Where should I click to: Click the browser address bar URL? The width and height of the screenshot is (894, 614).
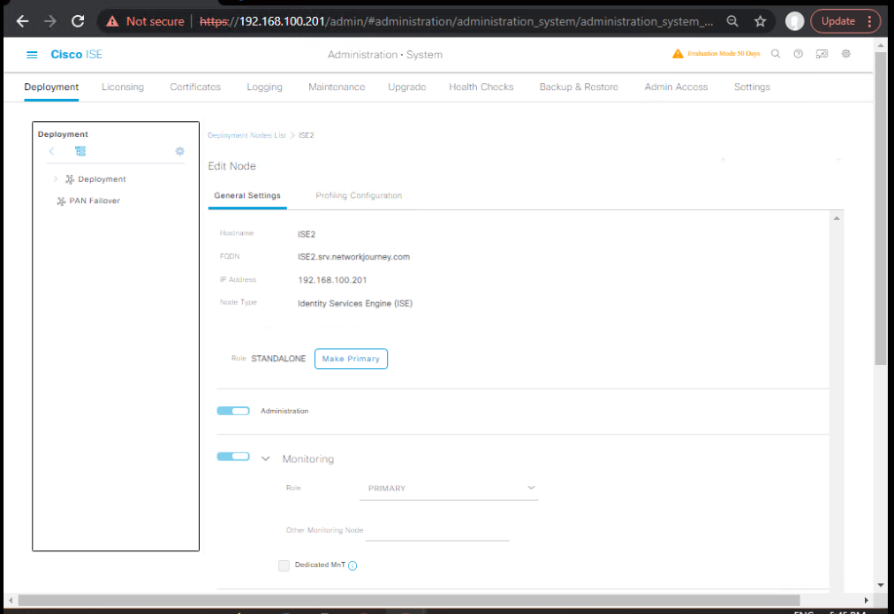point(456,22)
